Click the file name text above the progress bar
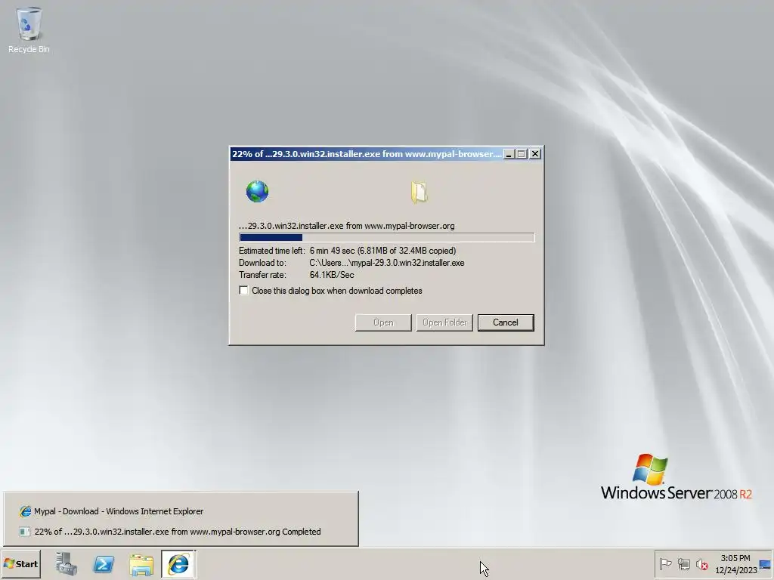The height and width of the screenshot is (580, 774). 346,226
